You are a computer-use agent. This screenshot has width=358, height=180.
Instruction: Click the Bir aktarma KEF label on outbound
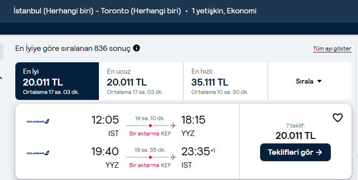pos(150,134)
